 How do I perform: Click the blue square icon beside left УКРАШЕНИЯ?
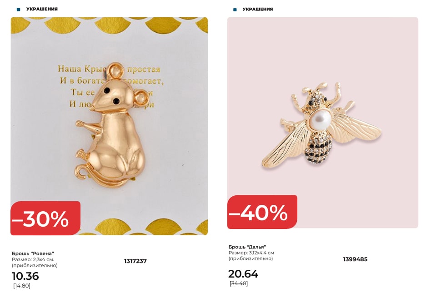19,10
